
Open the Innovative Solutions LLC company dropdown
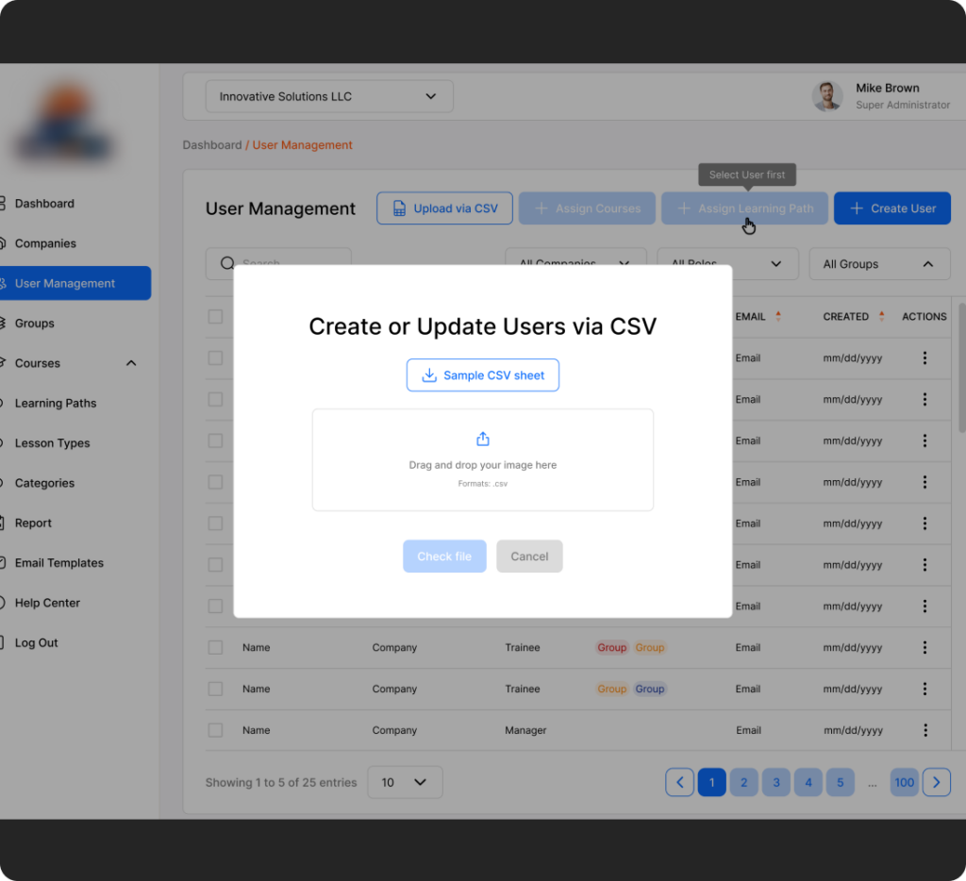click(329, 96)
